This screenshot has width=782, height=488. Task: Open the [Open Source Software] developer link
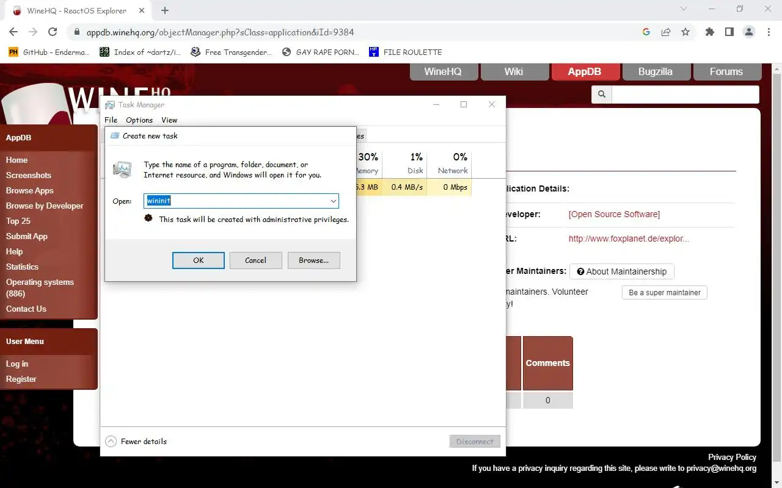tap(614, 214)
